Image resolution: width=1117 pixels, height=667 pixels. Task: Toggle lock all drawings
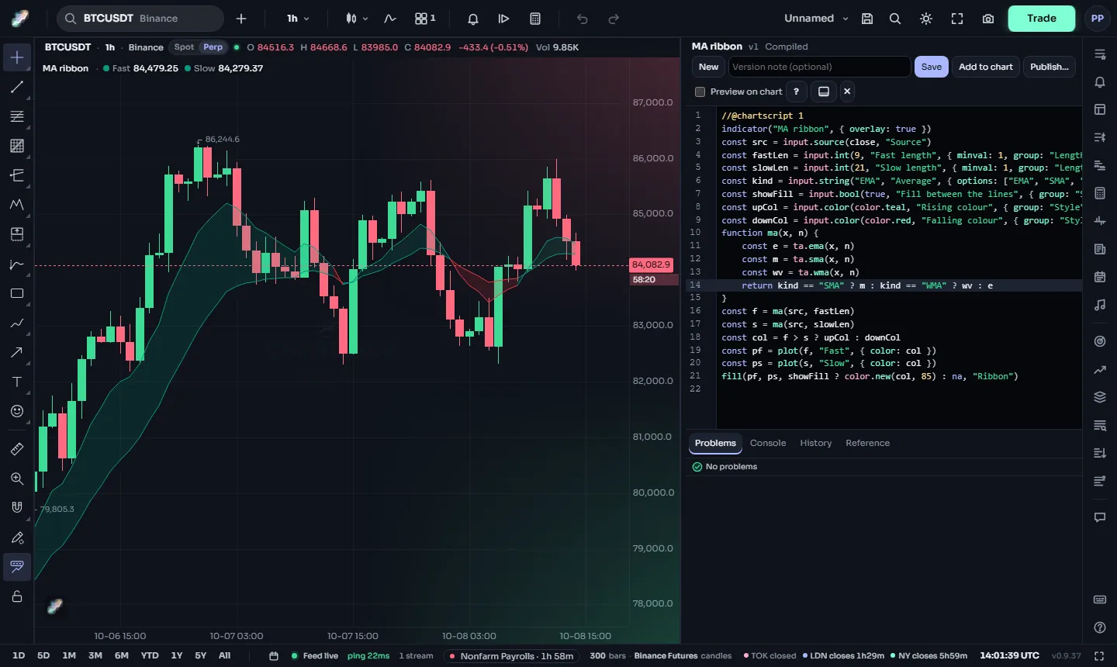[x=17, y=596]
